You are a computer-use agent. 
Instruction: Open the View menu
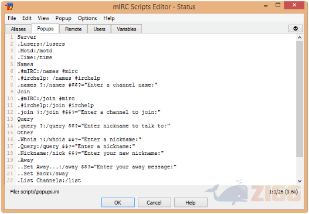[x=43, y=18]
